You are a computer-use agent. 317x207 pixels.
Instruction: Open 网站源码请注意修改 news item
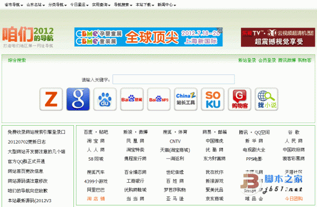(x=27, y=181)
